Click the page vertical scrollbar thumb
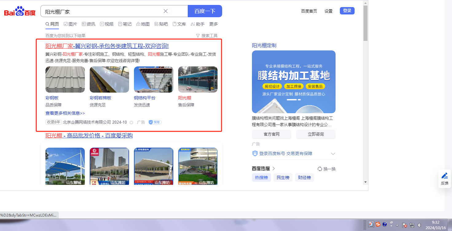452x231 pixels. click(365, 23)
